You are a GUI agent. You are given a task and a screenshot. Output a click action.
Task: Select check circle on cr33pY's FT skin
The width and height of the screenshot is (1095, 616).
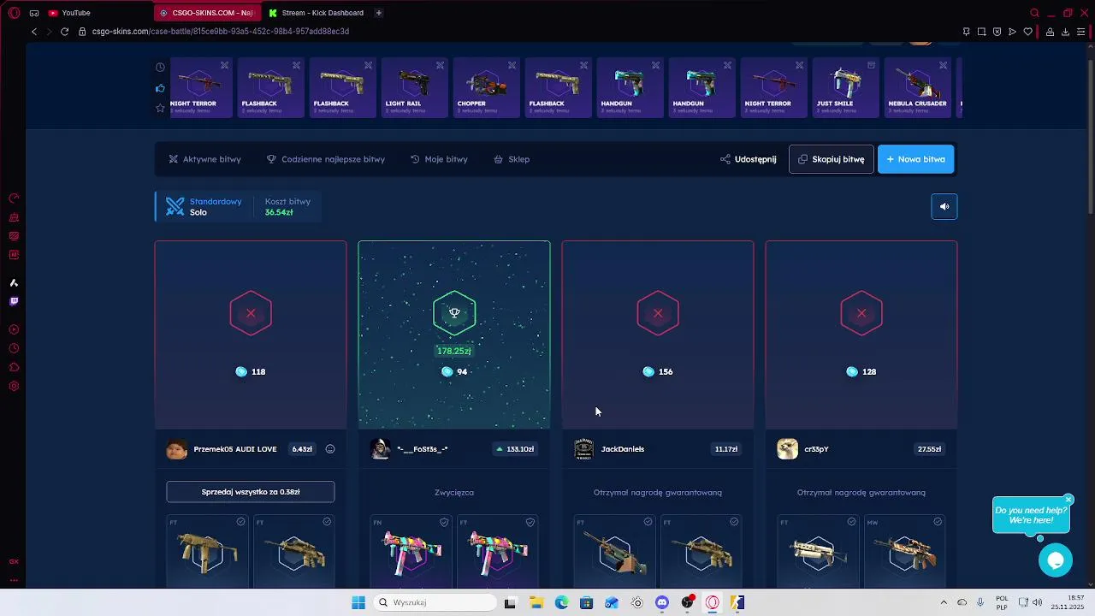851,522
